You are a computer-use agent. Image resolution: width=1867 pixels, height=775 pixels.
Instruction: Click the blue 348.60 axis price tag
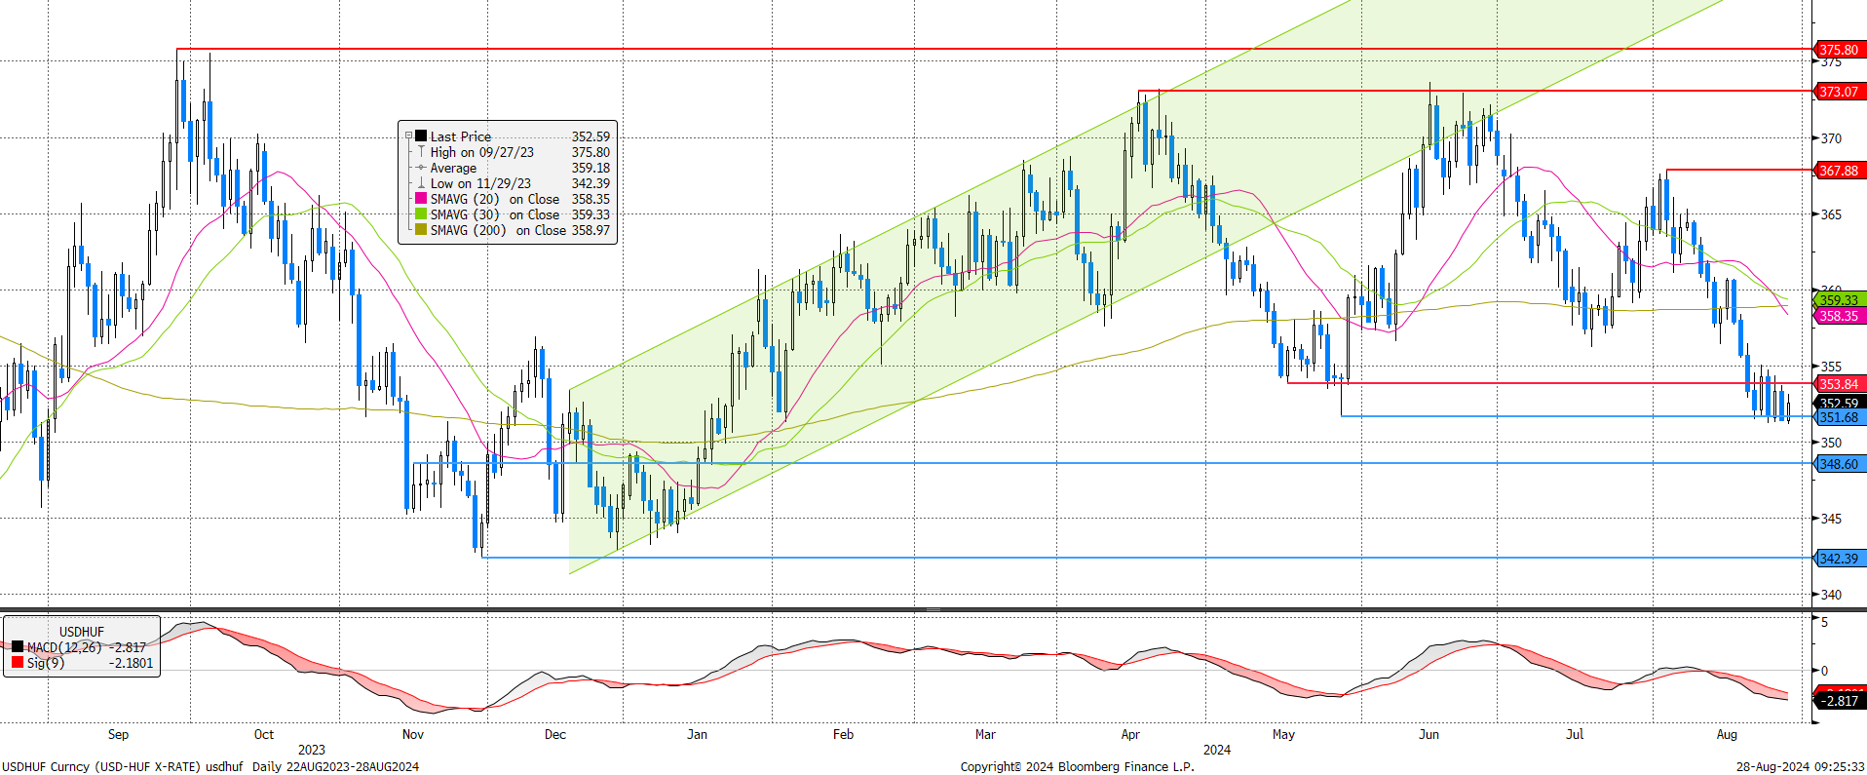coord(1839,464)
